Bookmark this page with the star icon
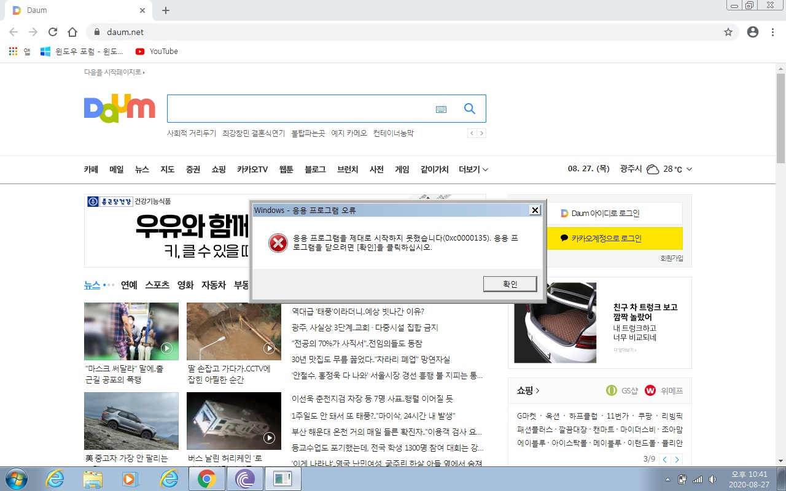Viewport: 786px width, 491px height. (728, 32)
